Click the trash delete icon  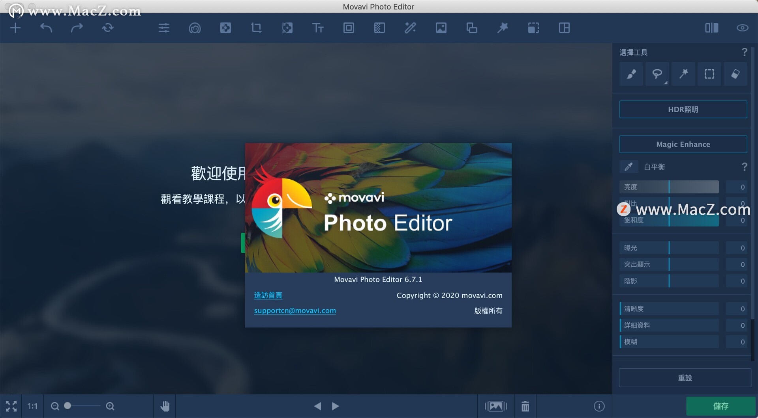525,406
